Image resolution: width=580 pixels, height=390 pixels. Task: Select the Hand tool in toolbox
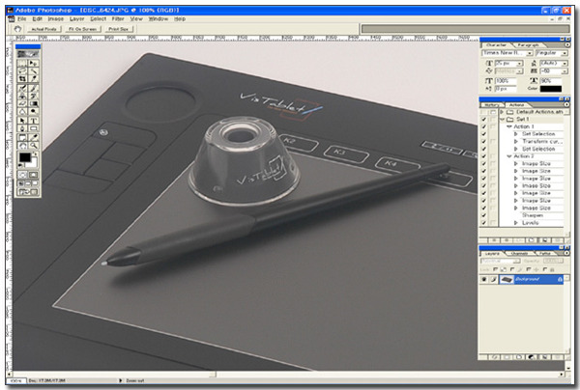point(22,145)
